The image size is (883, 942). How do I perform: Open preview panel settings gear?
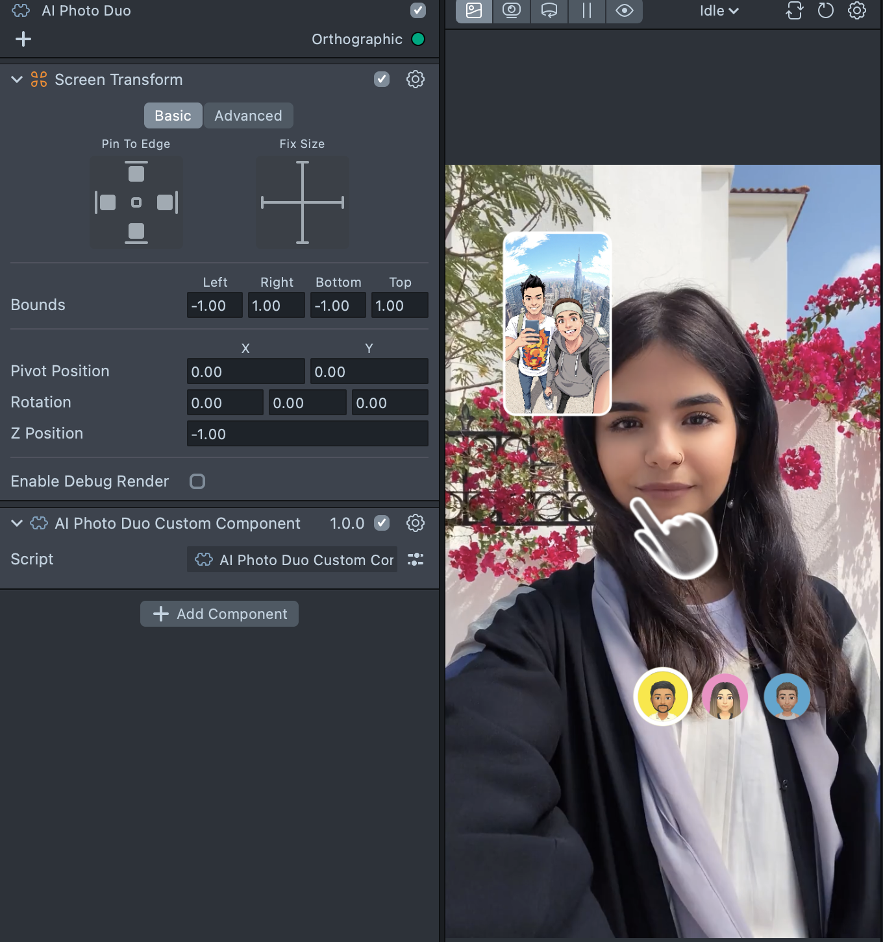coord(857,10)
